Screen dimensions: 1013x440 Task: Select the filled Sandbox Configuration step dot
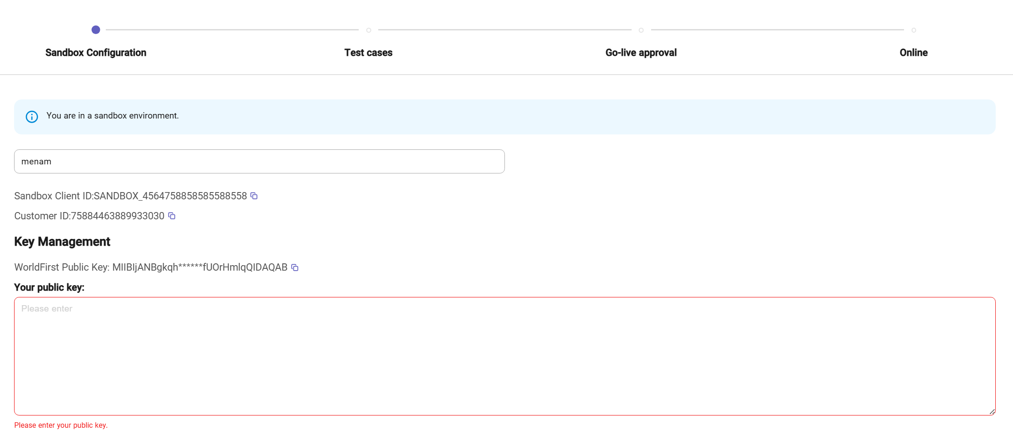96,30
